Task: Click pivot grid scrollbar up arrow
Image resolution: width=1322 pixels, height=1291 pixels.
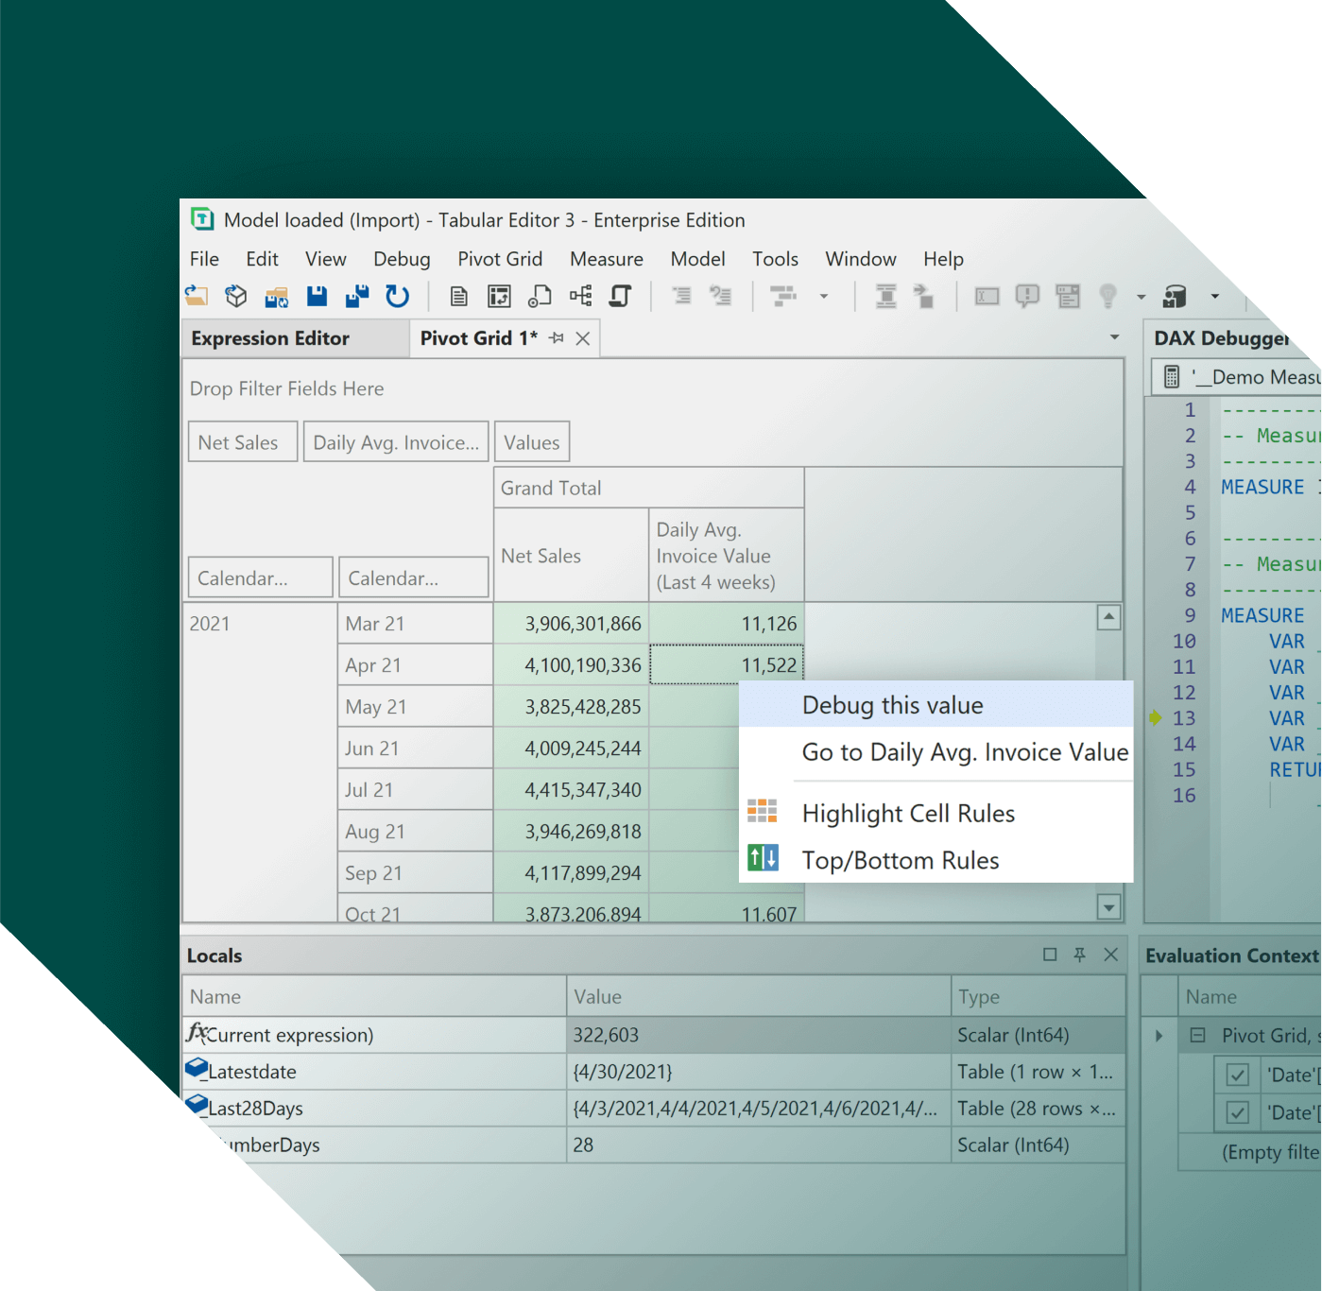Action: [1109, 617]
